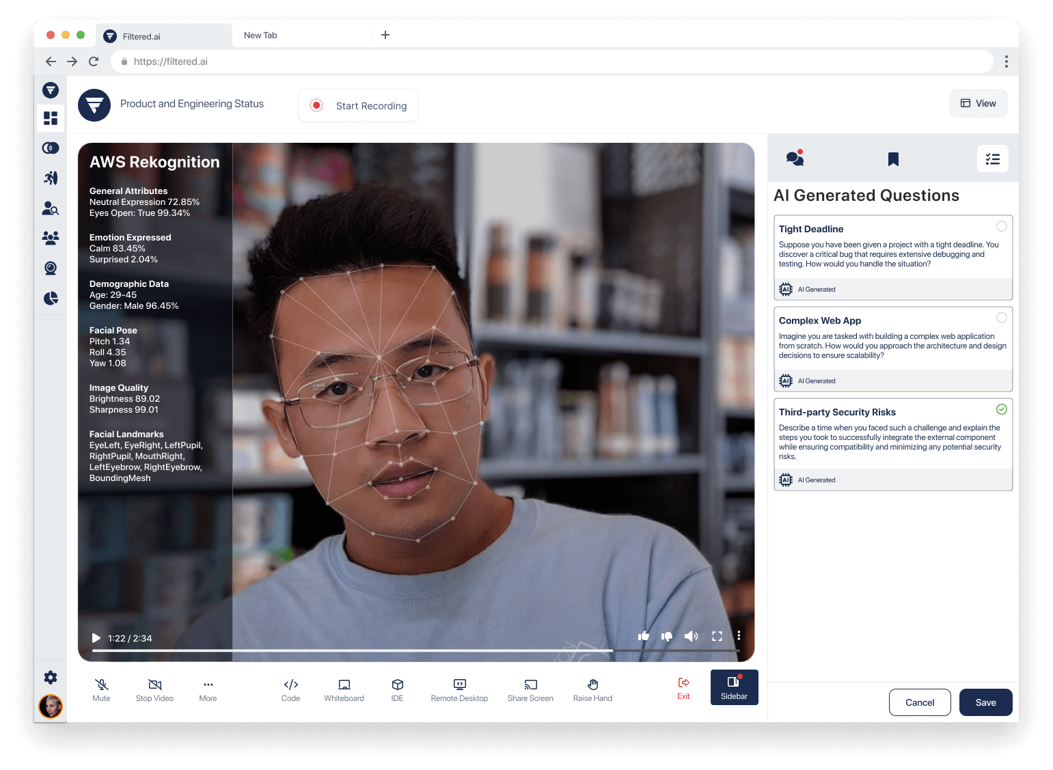The height and width of the screenshot is (770, 1053).
Task: Click the Save button
Action: (x=985, y=702)
